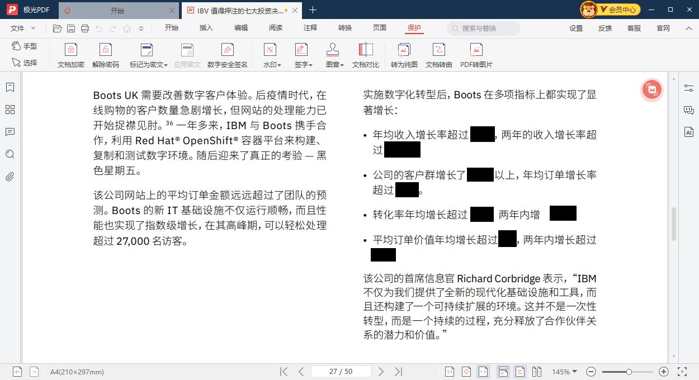Open the properties settings panel on right
The image size is (699, 380).
tap(689, 88)
